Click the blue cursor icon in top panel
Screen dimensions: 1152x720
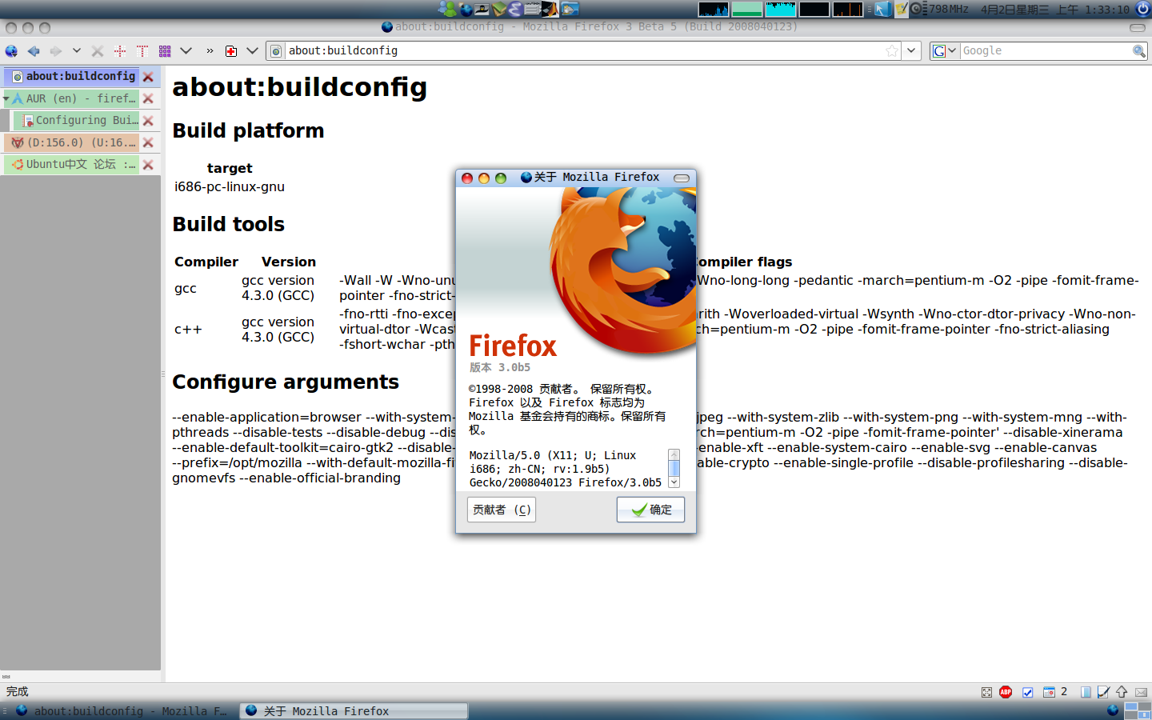(x=882, y=9)
